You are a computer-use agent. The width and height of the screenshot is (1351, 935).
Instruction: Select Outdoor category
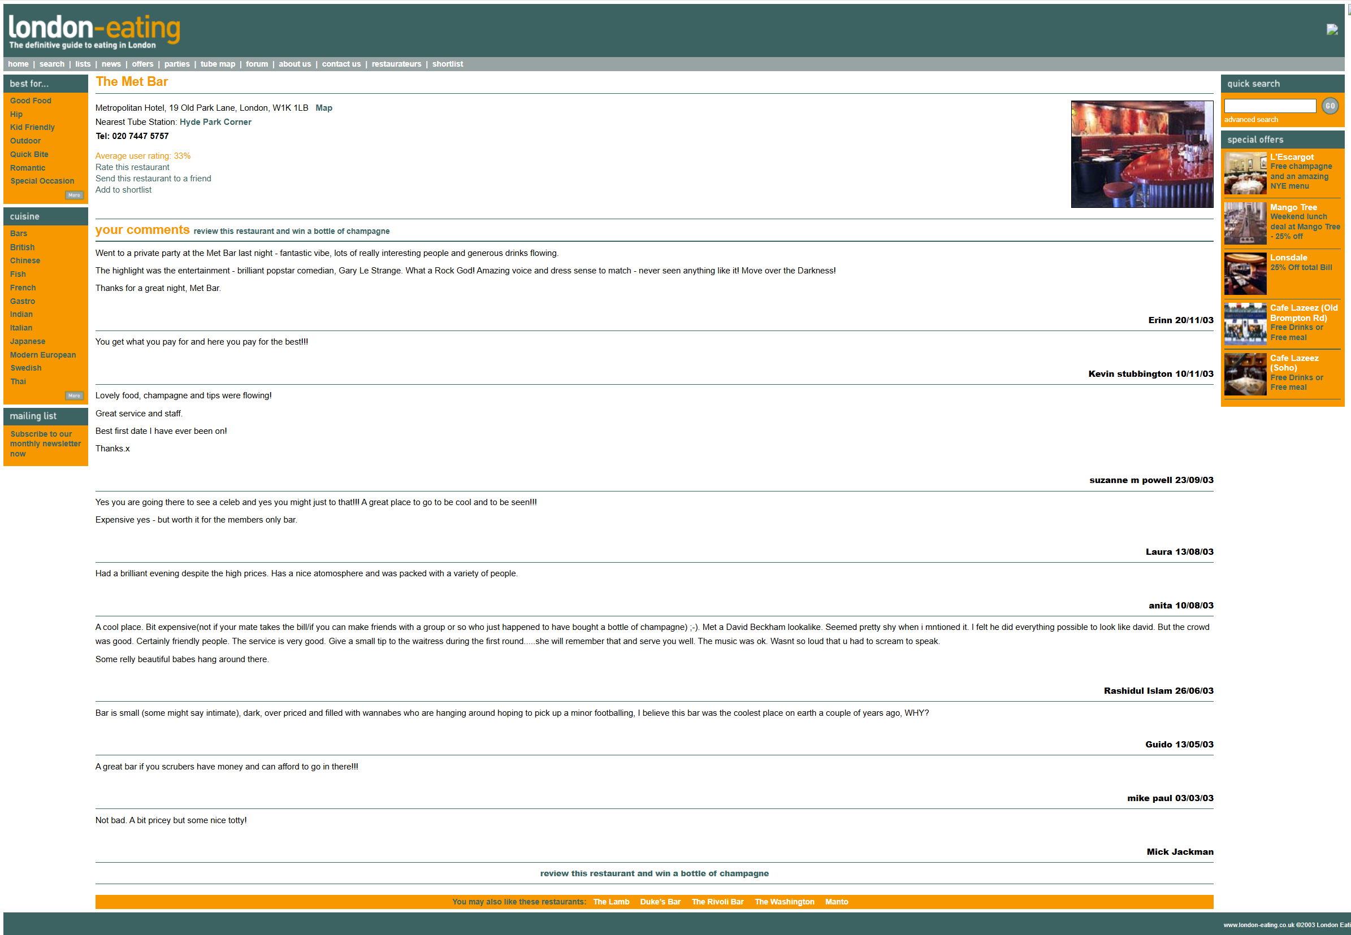click(25, 141)
